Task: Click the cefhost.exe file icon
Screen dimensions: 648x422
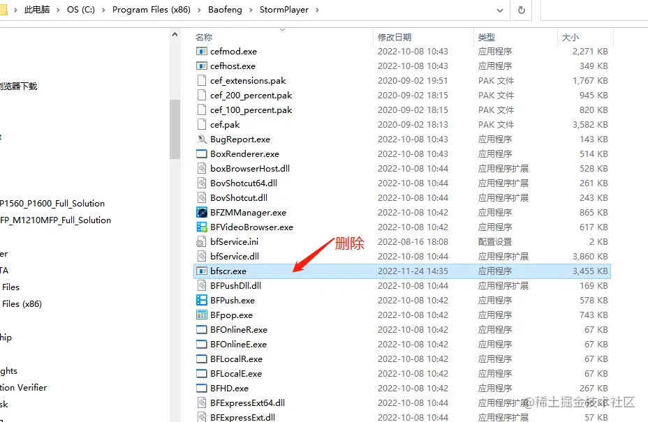Action: tap(202, 66)
